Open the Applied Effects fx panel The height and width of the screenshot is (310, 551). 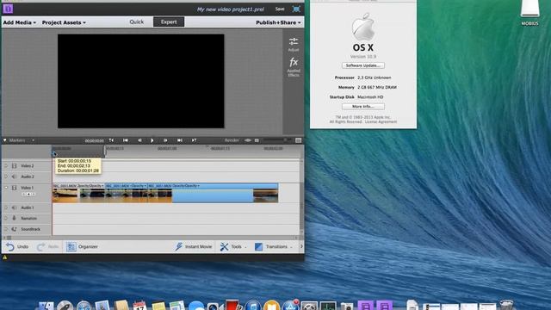pyautogui.click(x=294, y=67)
